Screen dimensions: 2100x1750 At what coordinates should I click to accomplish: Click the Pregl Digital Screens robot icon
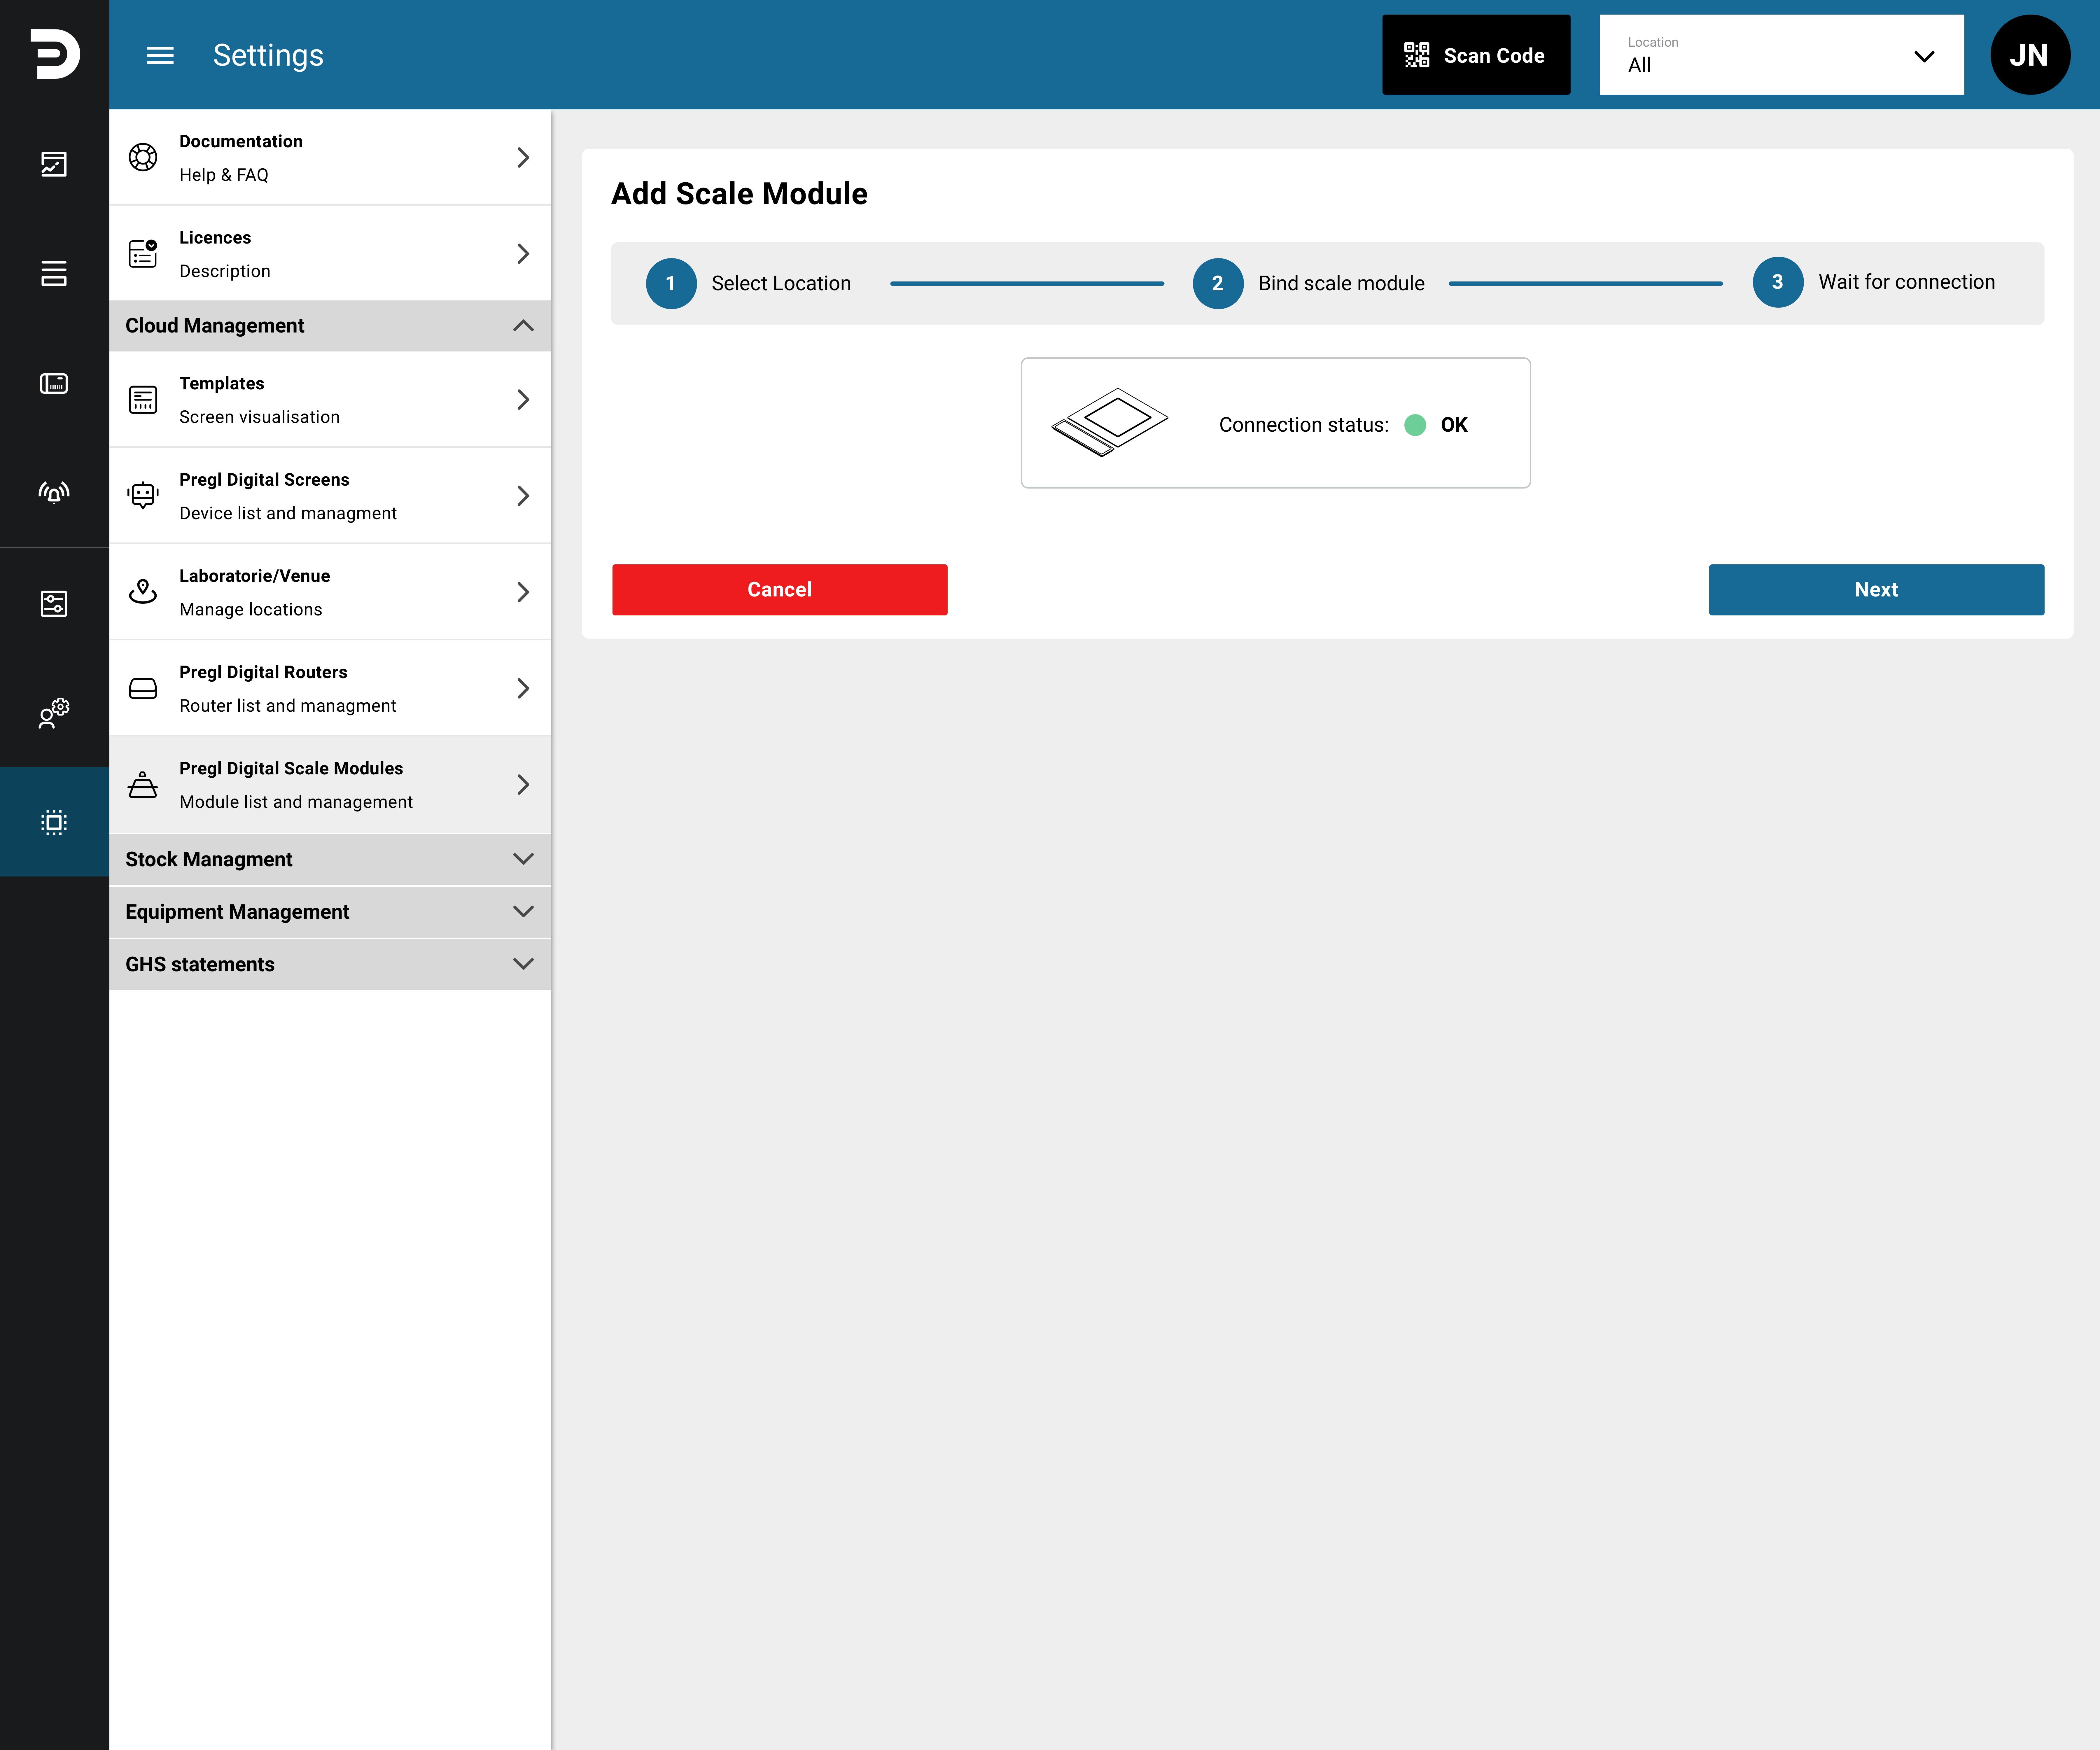[143, 495]
